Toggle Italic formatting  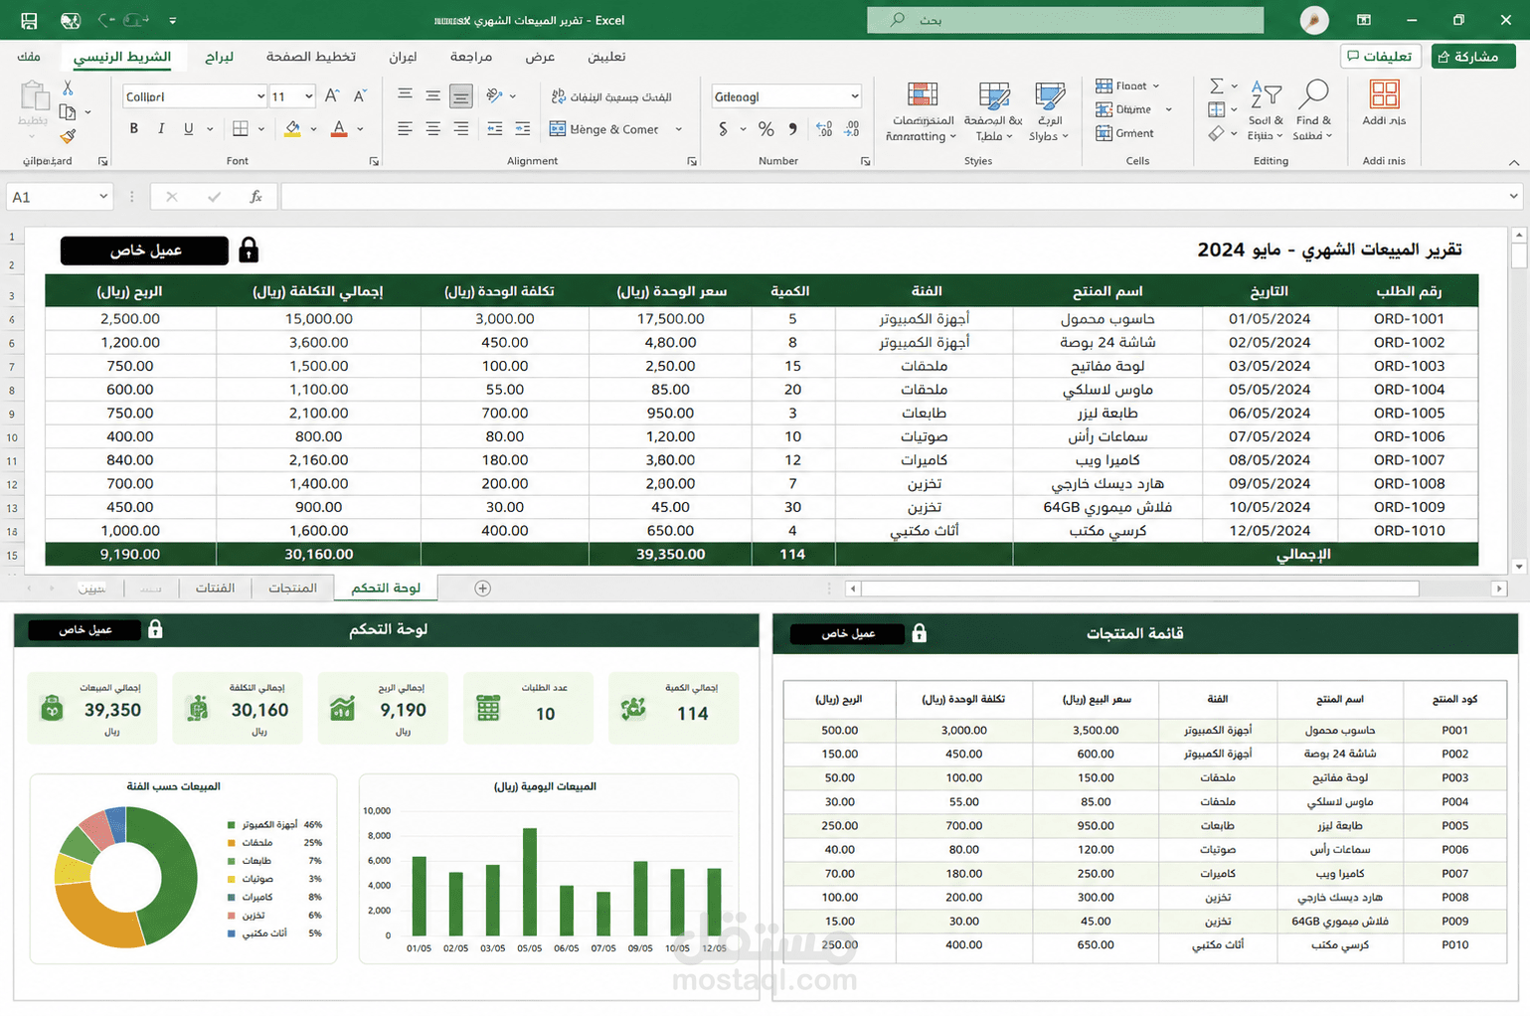[161, 128]
